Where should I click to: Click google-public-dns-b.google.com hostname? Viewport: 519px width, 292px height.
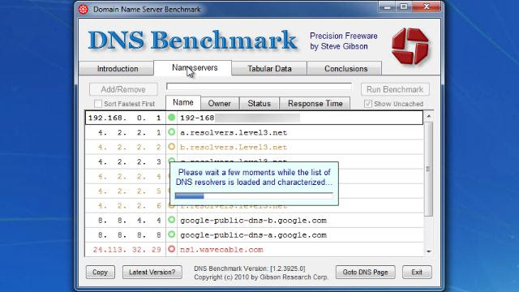click(253, 221)
